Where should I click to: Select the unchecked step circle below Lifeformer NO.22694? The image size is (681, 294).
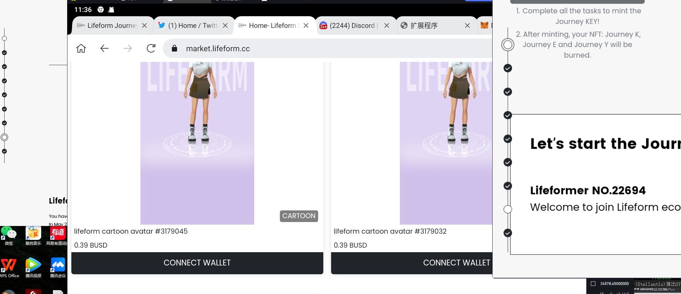508,209
